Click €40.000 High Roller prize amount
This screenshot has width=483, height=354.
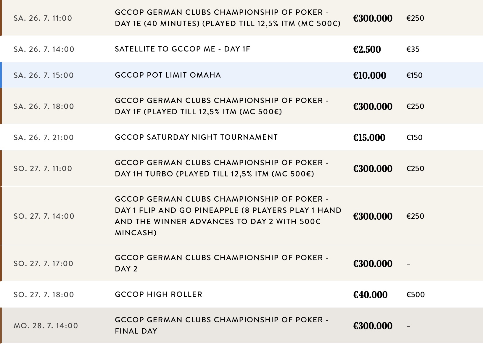370,295
